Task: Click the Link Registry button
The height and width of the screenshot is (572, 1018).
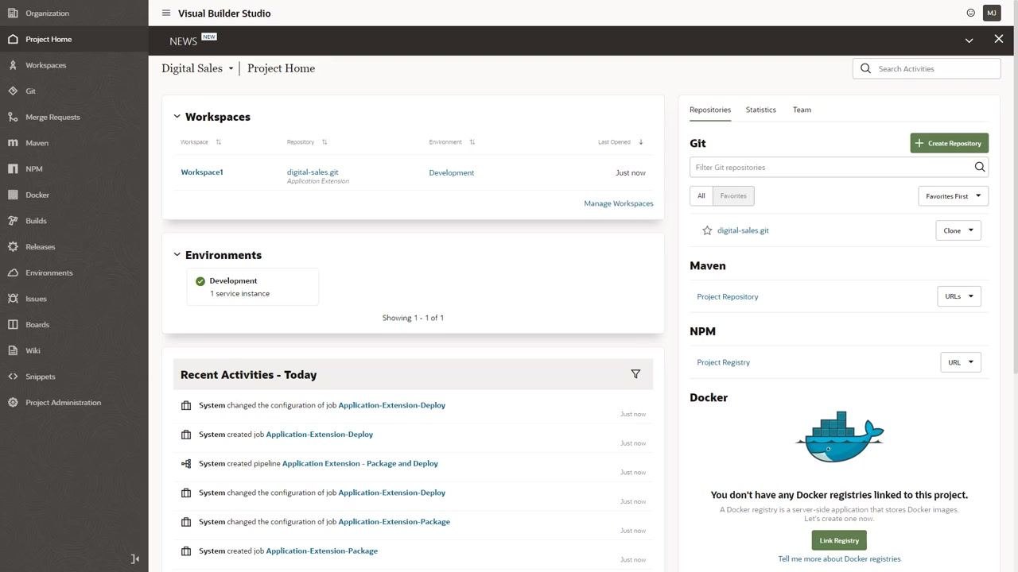Action: pos(839,540)
